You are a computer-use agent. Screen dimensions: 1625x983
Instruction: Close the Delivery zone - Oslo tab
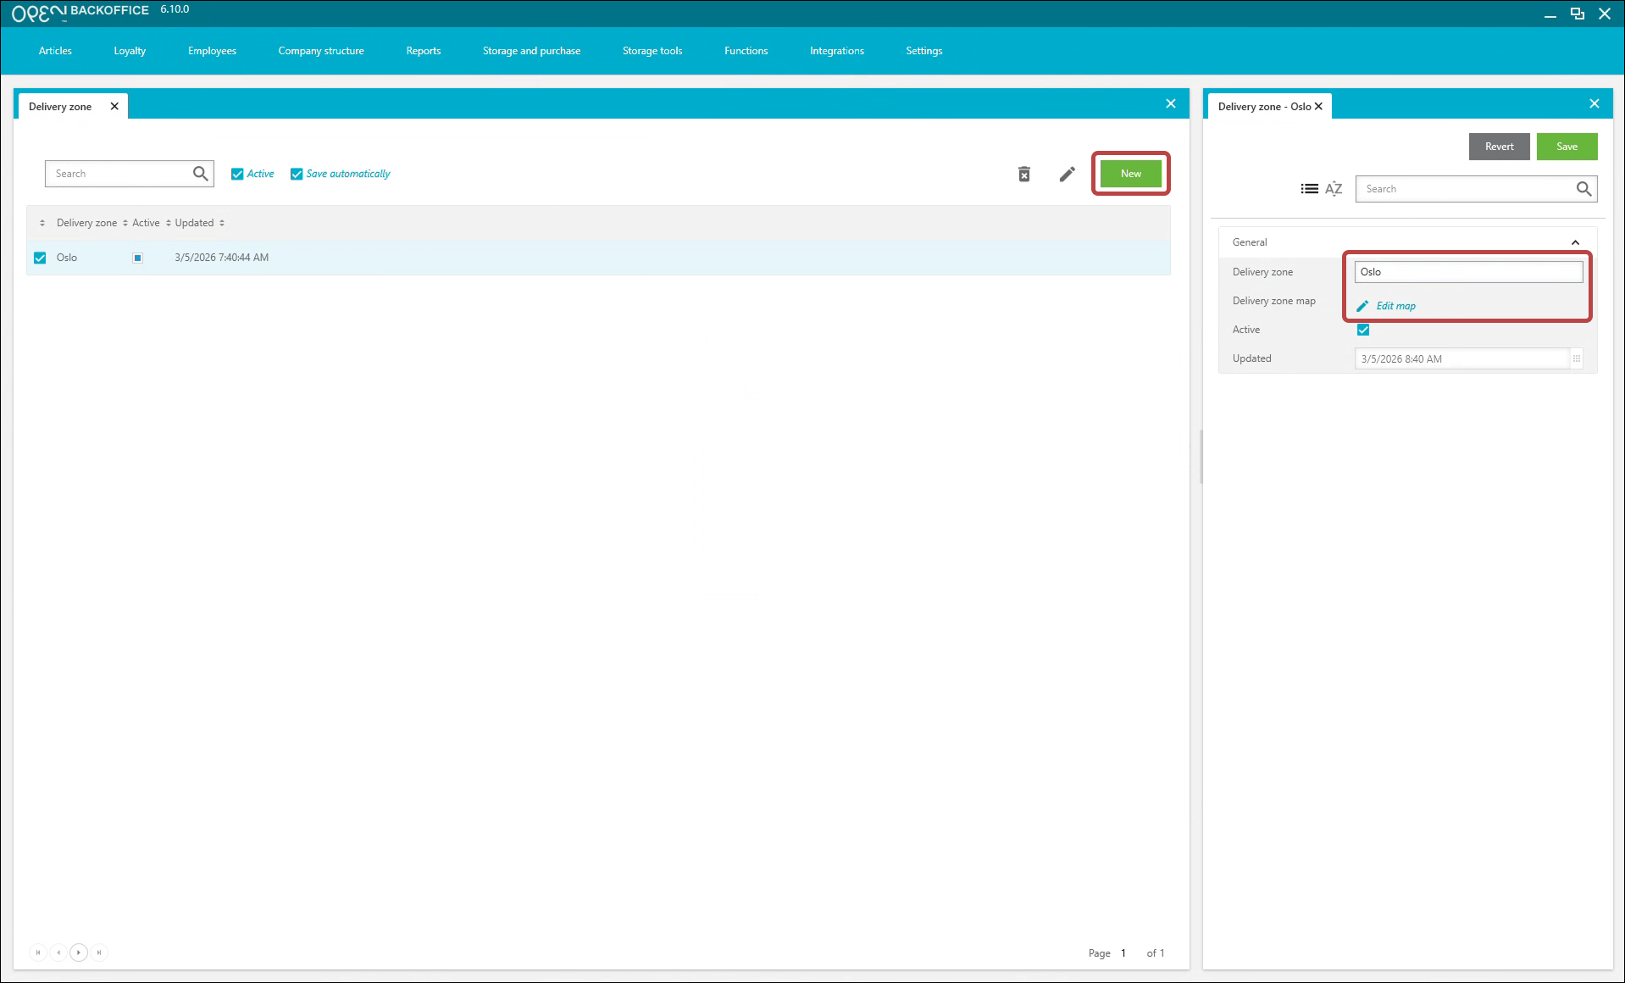click(1318, 106)
